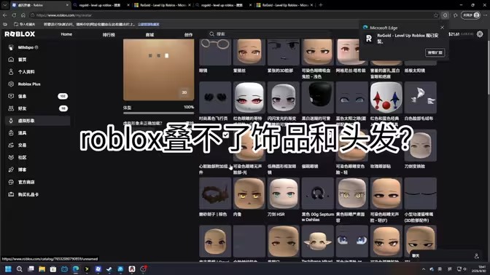490x275 pixels.
Task: Click 排行榜 in the top navigation
Action: pos(109,35)
